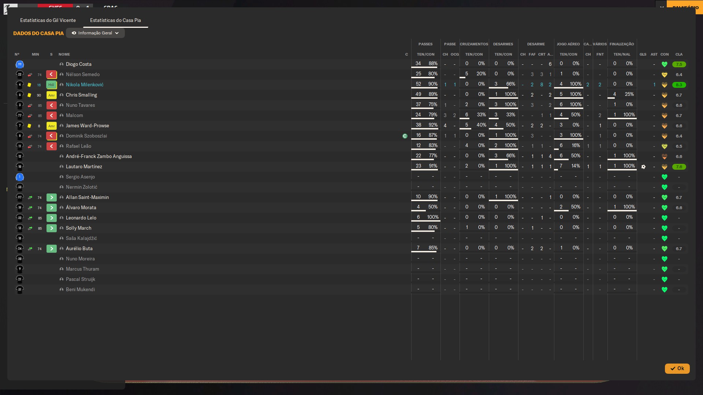
Task: Click the red substituted-off icon for Rafael Leão
Action: click(x=51, y=146)
